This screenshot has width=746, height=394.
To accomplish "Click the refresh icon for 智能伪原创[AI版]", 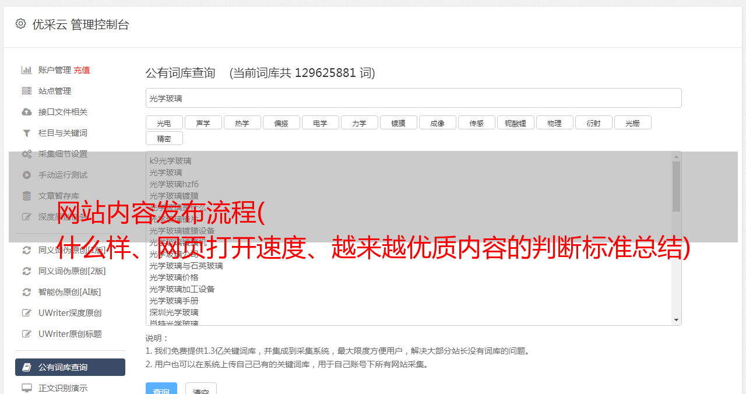I will 26,292.
